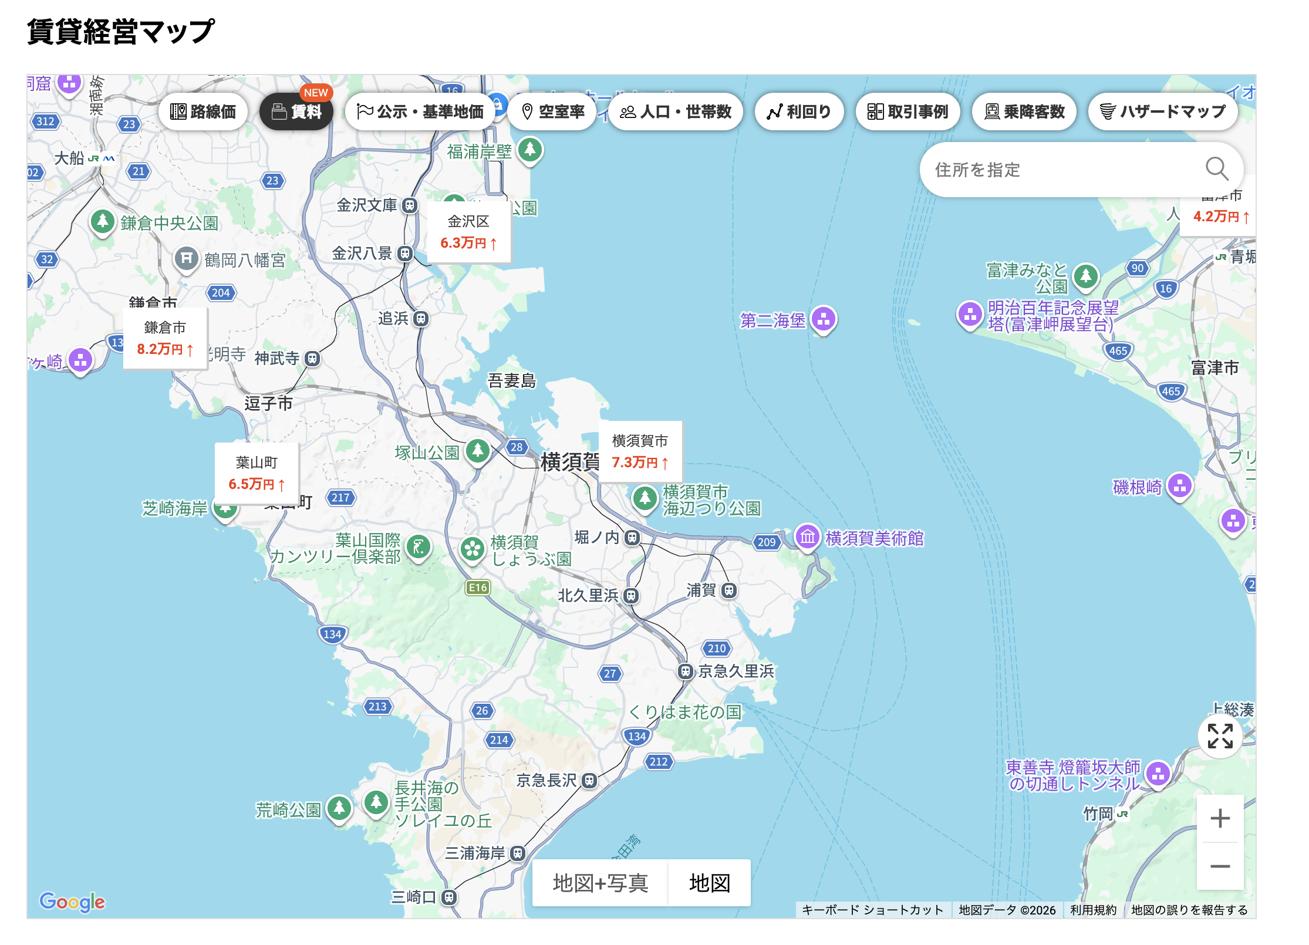Click 利用規約 terms link
Screen dimensions: 1309x945
1093,910
